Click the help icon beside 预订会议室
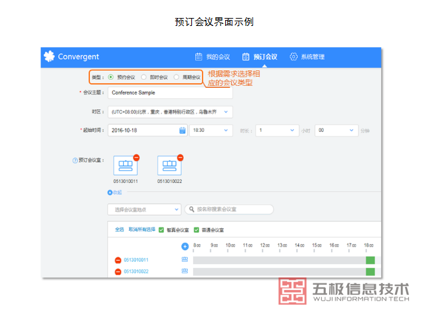 click(x=75, y=160)
